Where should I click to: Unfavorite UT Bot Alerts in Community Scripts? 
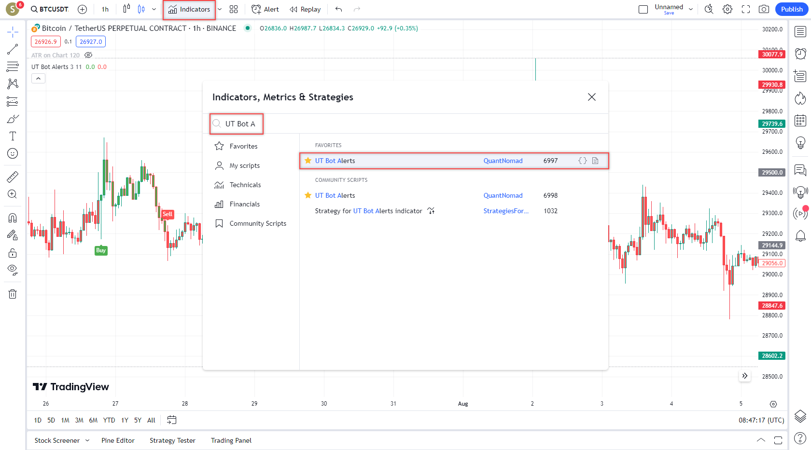pyautogui.click(x=308, y=195)
